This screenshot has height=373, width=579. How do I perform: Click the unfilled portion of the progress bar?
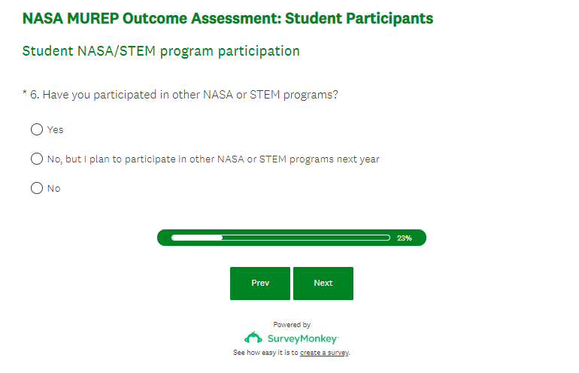tap(305, 238)
